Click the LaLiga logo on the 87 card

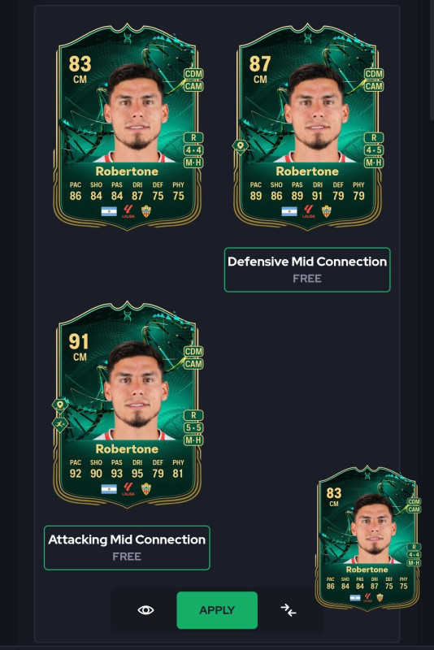pyautogui.click(x=308, y=211)
